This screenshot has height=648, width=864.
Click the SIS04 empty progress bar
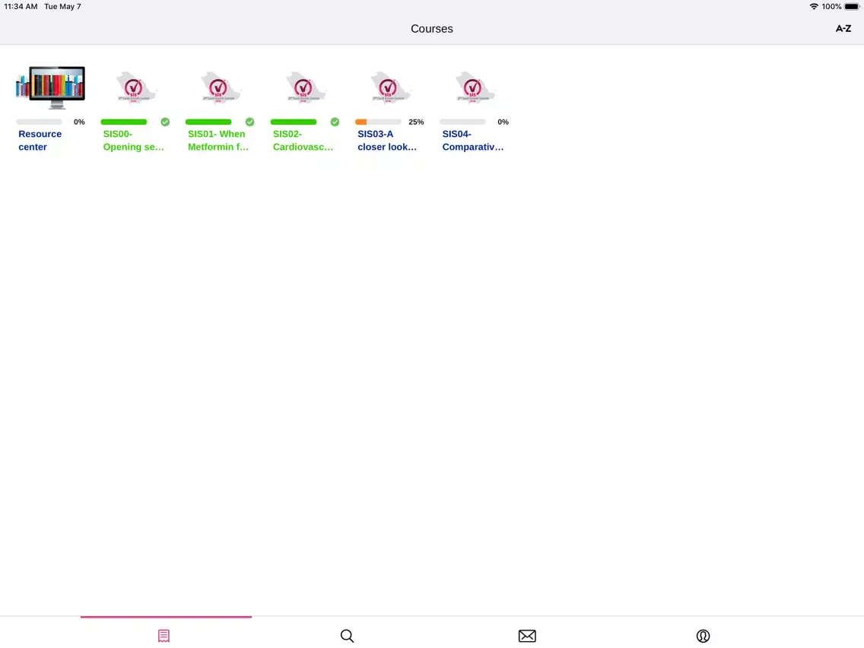(463, 122)
